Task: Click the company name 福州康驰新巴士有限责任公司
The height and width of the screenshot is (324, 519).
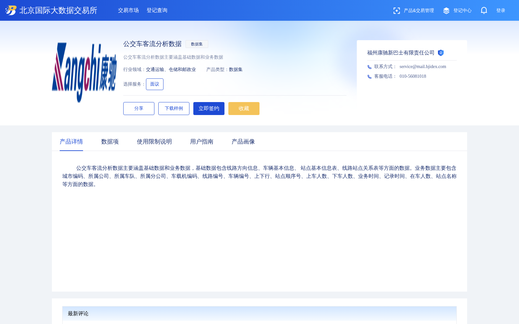Action: click(x=401, y=53)
